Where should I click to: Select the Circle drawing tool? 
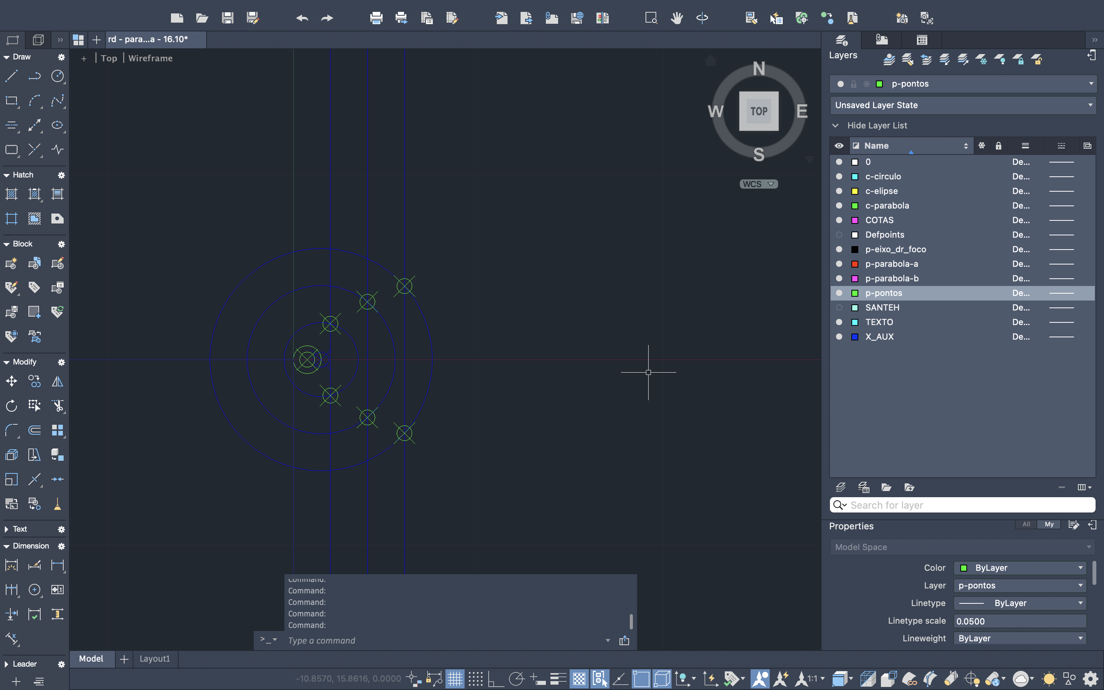58,76
